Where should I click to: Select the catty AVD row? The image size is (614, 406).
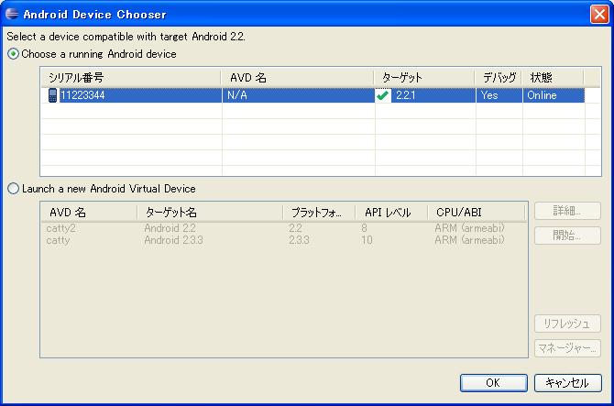(284, 240)
